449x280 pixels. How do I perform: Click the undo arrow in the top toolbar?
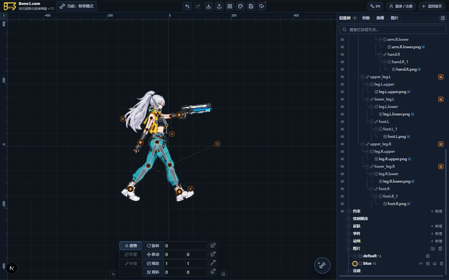coord(187,6)
